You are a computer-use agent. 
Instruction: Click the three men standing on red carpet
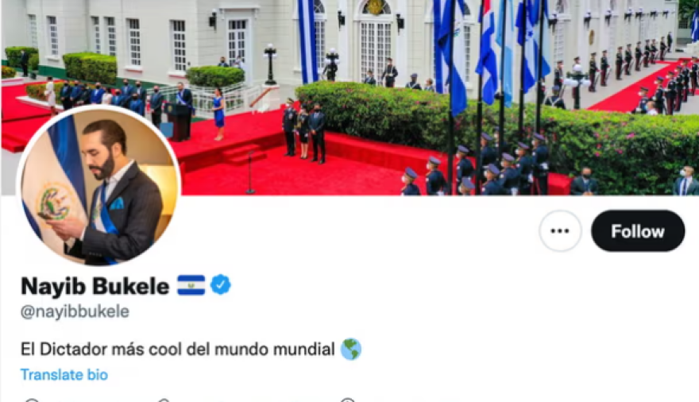pyautogui.click(x=303, y=131)
